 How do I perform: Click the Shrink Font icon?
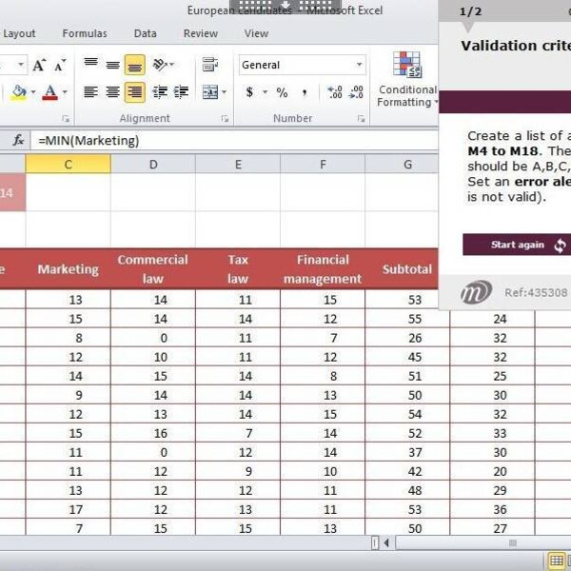point(60,65)
